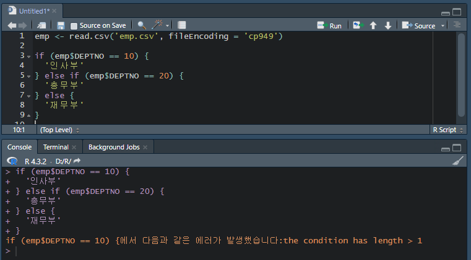
Task: Close the Untitled1 script tab
Action: [54, 11]
